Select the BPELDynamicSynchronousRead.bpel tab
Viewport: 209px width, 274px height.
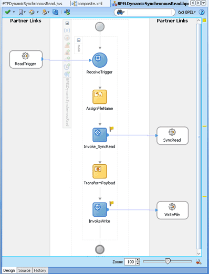point(150,4)
